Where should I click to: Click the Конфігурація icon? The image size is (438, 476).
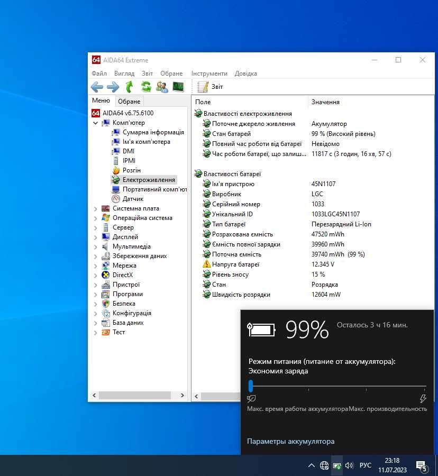pyautogui.click(x=106, y=313)
